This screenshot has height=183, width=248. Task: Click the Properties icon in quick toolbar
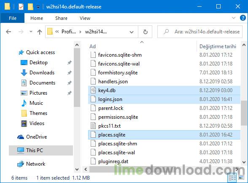(x=21, y=7)
